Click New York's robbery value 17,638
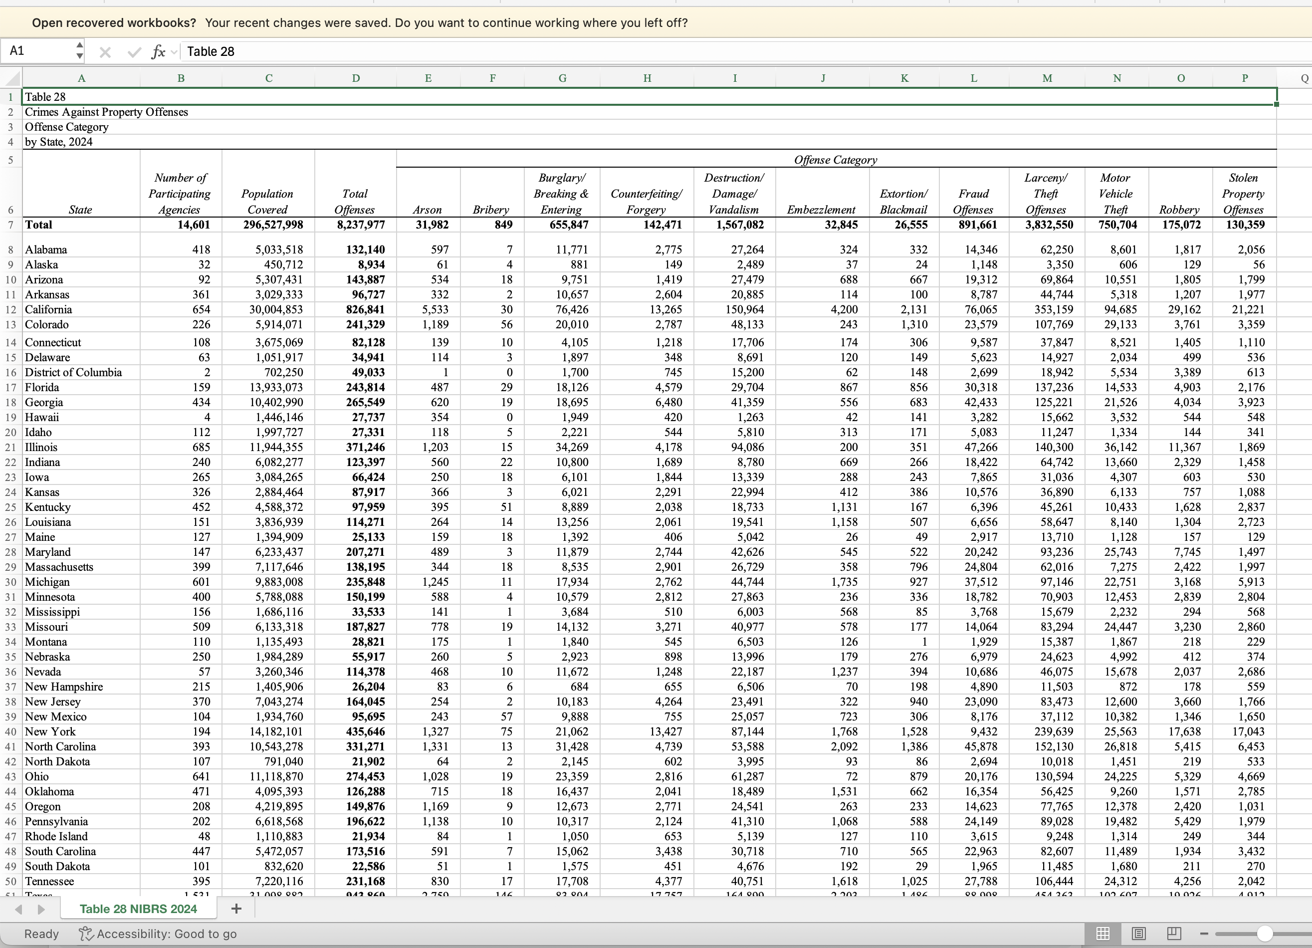 (1181, 731)
